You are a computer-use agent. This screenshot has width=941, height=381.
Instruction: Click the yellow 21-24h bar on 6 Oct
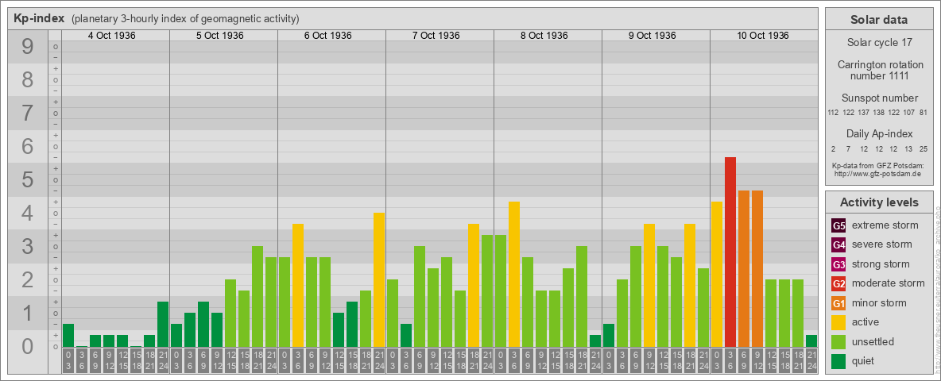tap(378, 279)
